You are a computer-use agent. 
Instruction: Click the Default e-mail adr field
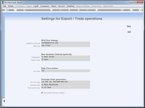coord(66,43)
